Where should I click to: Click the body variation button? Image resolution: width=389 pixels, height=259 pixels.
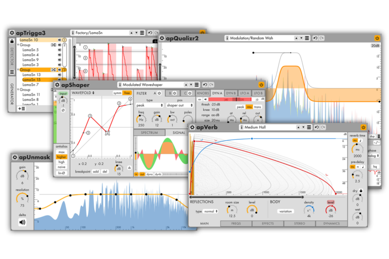click(x=286, y=211)
